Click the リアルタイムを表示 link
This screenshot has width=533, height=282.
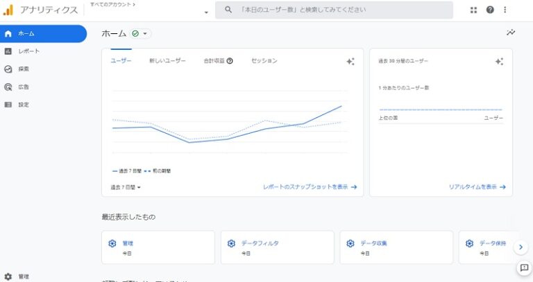pos(477,187)
